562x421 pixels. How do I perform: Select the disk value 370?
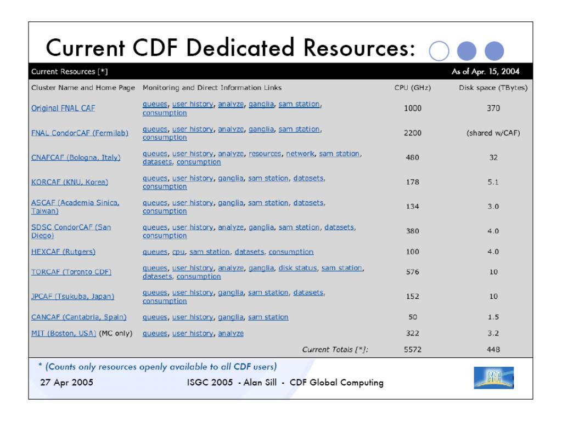tap(493, 108)
